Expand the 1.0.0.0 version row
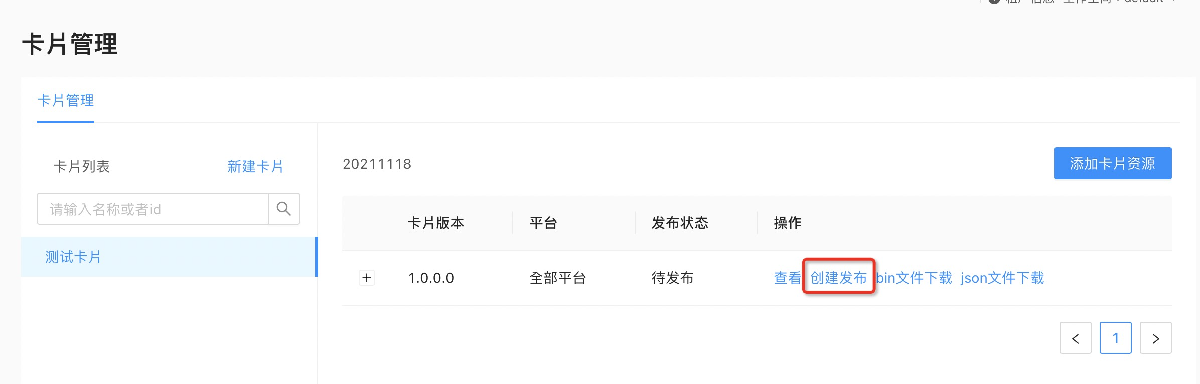 367,278
